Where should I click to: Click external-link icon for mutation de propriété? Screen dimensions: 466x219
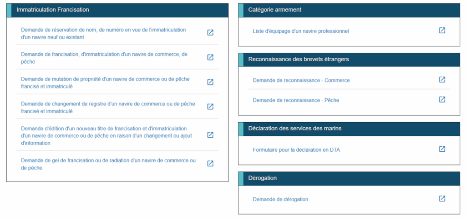point(210,82)
